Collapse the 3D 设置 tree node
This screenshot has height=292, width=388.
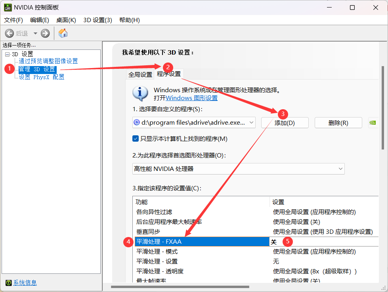[x=7, y=54]
